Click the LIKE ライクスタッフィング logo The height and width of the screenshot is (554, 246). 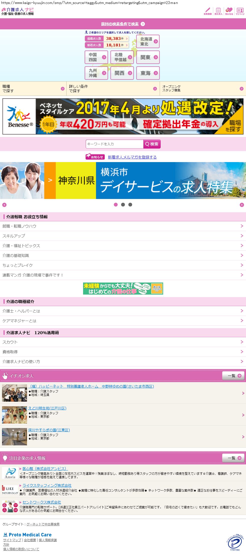tap(10, 490)
